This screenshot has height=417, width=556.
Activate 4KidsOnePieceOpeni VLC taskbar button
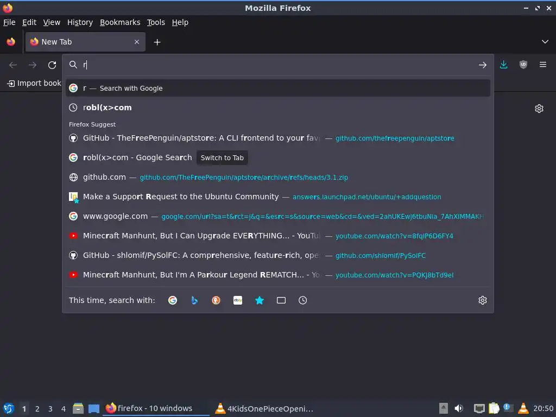pos(264,408)
